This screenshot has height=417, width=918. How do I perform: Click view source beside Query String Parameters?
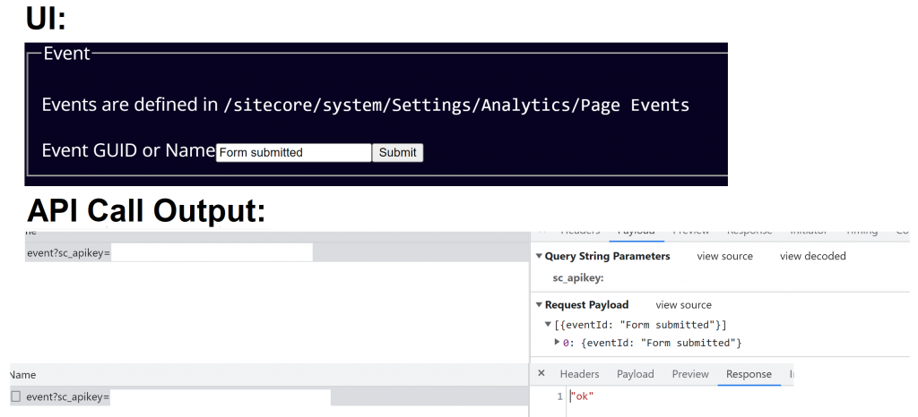point(724,256)
